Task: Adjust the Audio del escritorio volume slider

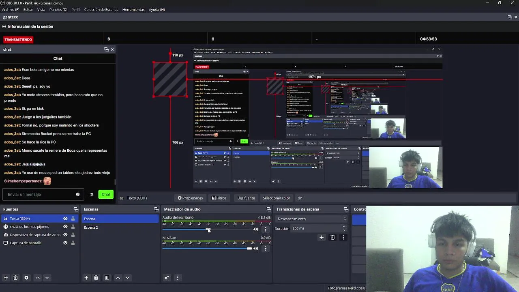Action: [207, 230]
